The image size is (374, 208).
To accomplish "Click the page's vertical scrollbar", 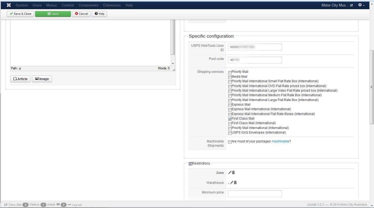I will click(x=372, y=87).
